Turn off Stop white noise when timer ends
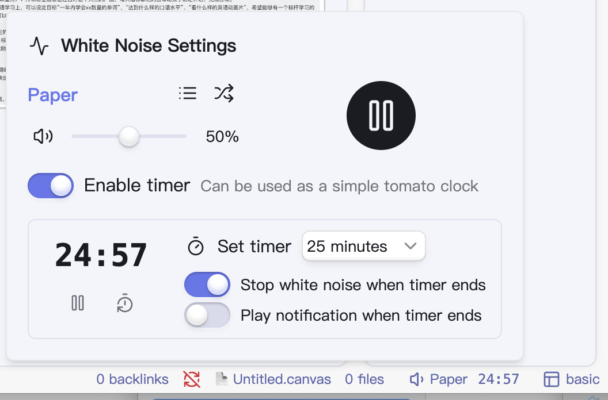Image resolution: width=608 pixels, height=400 pixels. tap(207, 284)
